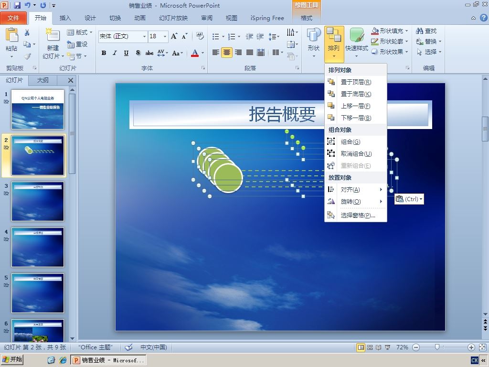Open the Rotate (旋转) submenu

(x=356, y=202)
